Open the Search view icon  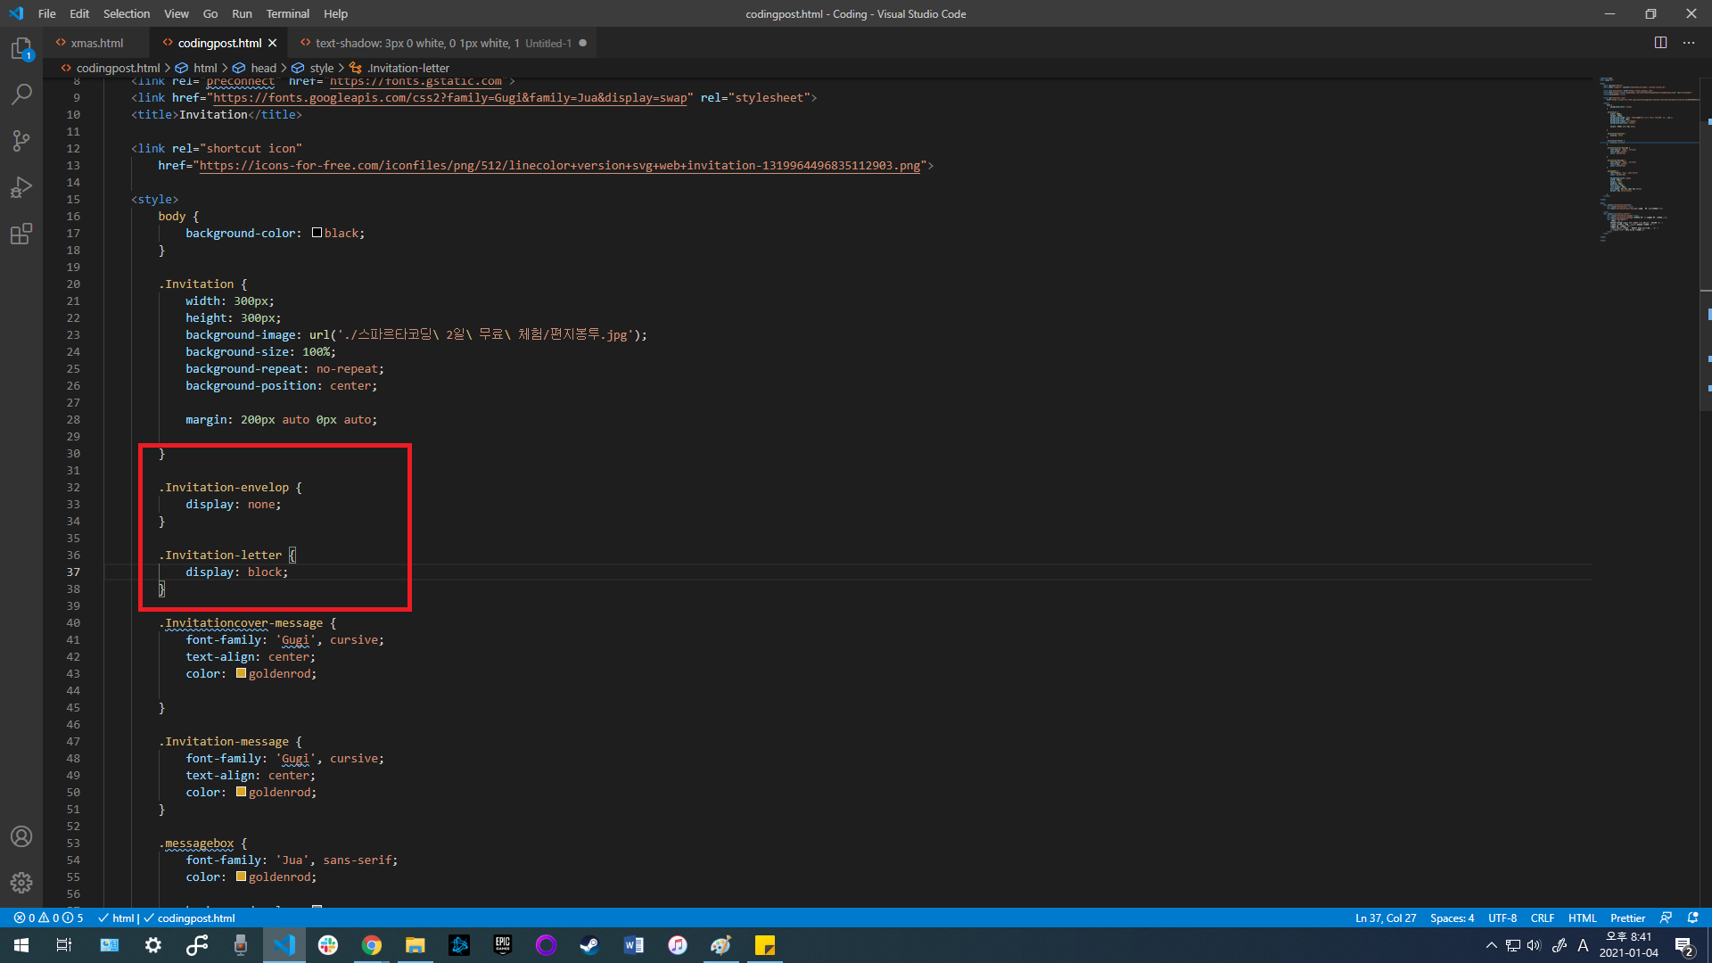[x=21, y=95]
